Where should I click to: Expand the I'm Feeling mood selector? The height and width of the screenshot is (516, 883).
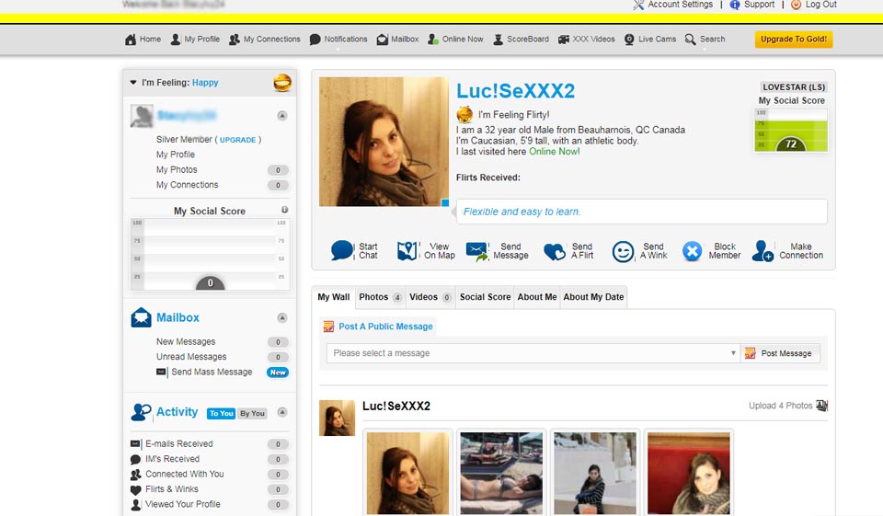(x=133, y=83)
